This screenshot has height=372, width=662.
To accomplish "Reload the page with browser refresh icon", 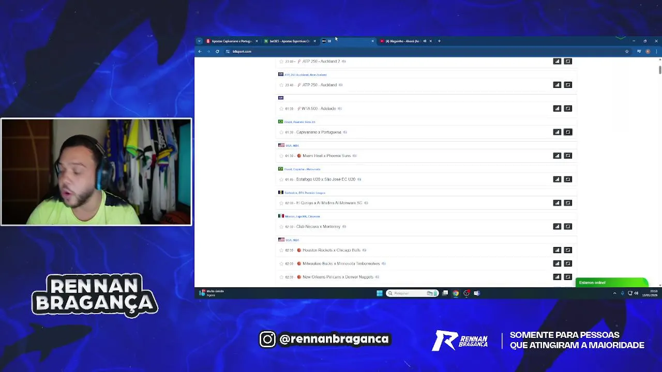I will [x=217, y=51].
